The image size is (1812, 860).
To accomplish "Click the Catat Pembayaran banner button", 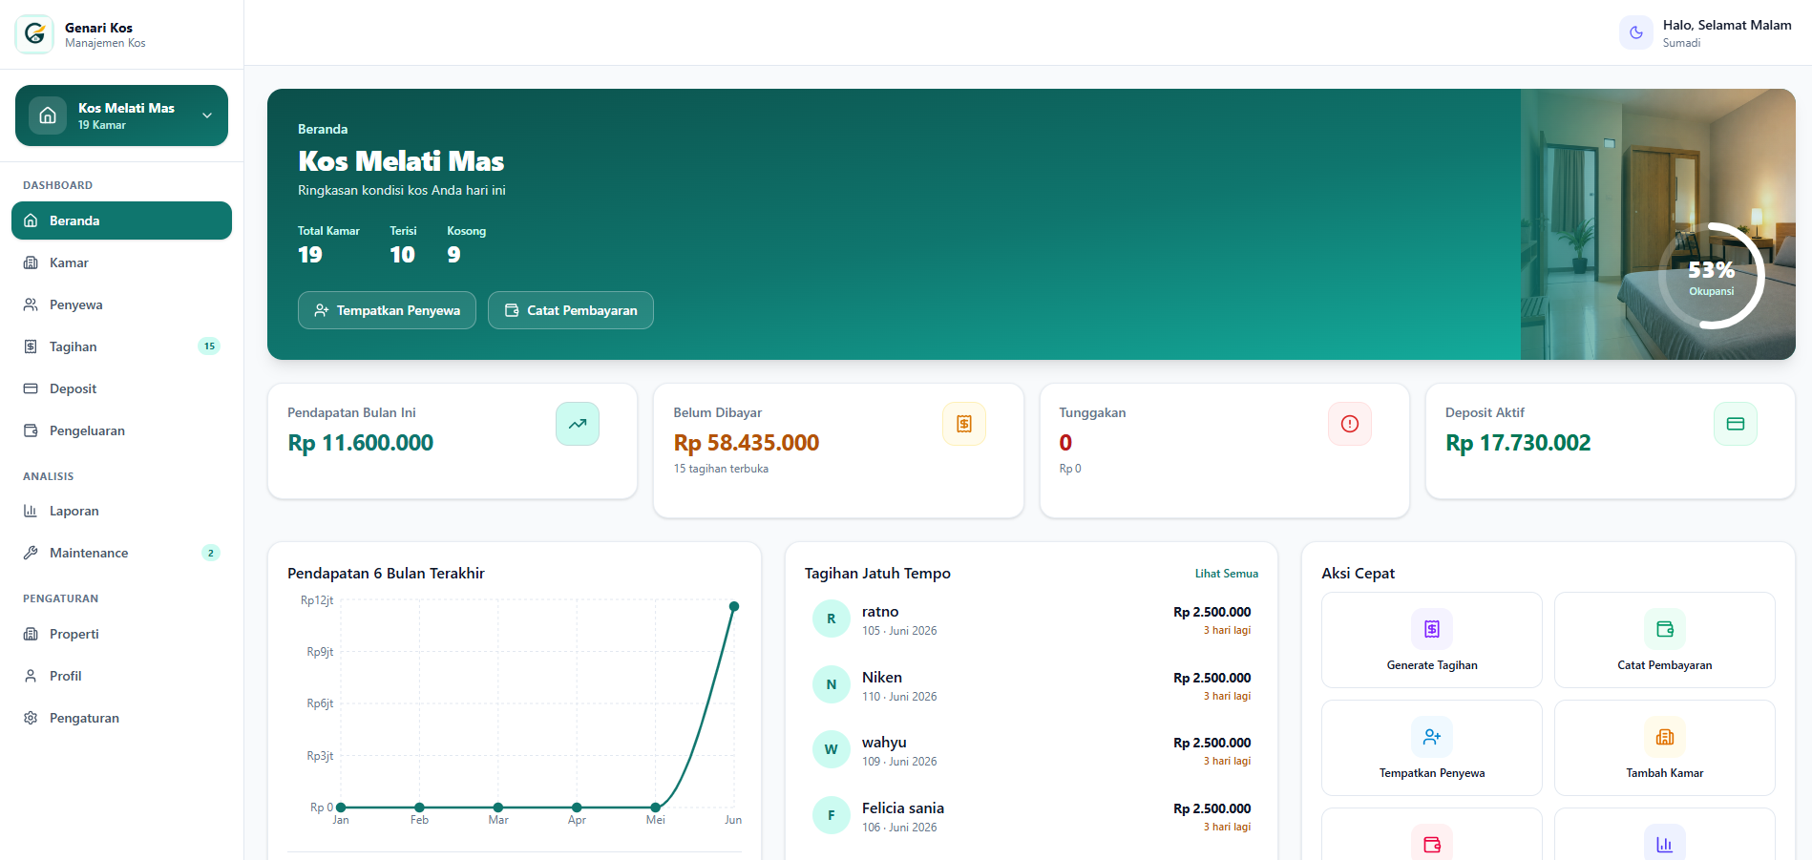I will point(571,310).
